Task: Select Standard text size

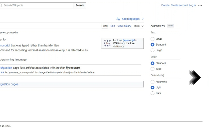Action: [153, 45]
